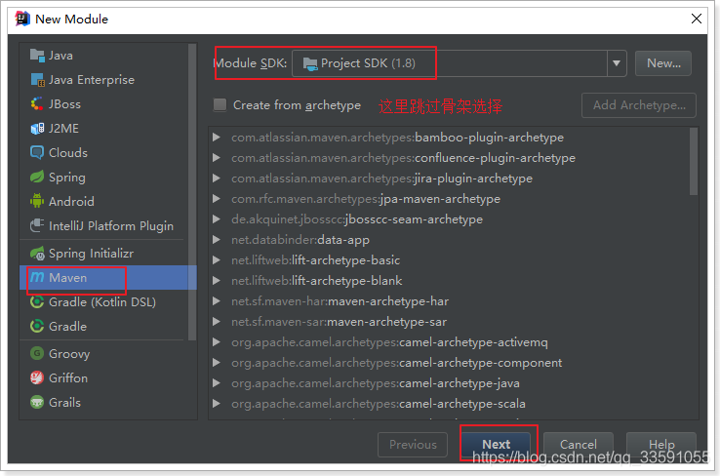
Task: Click the Maven m icon
Action: coord(37,277)
